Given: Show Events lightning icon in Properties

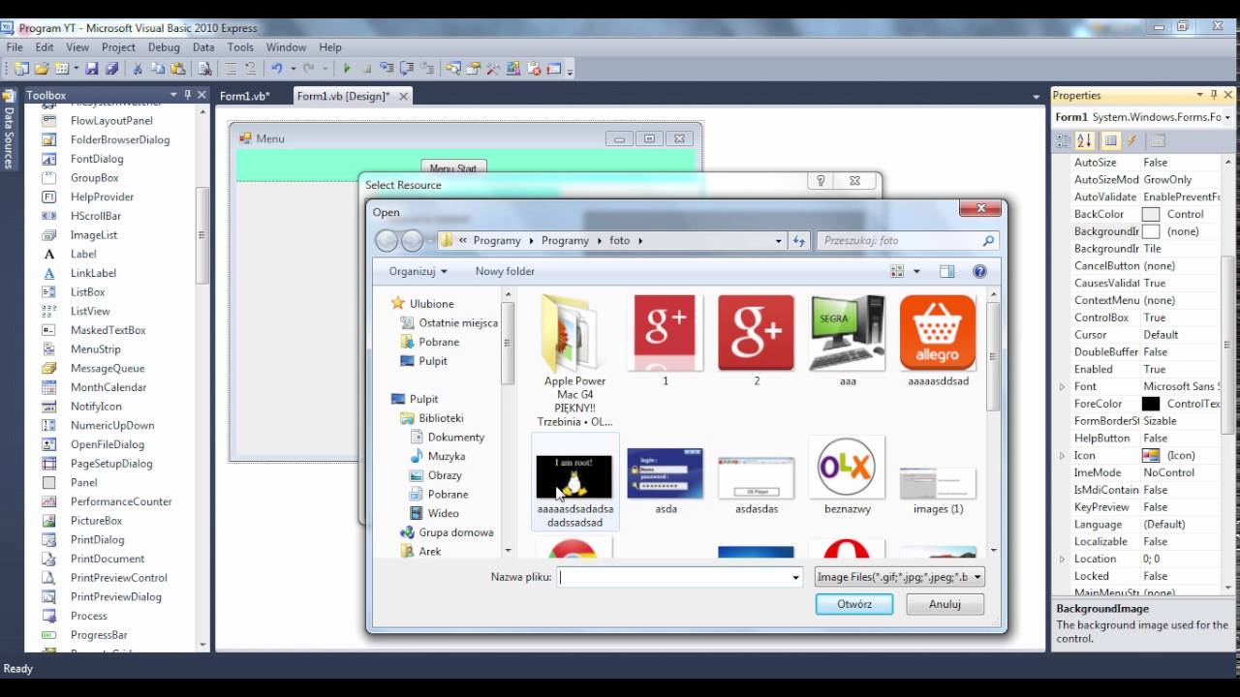Looking at the screenshot, I should [1131, 141].
